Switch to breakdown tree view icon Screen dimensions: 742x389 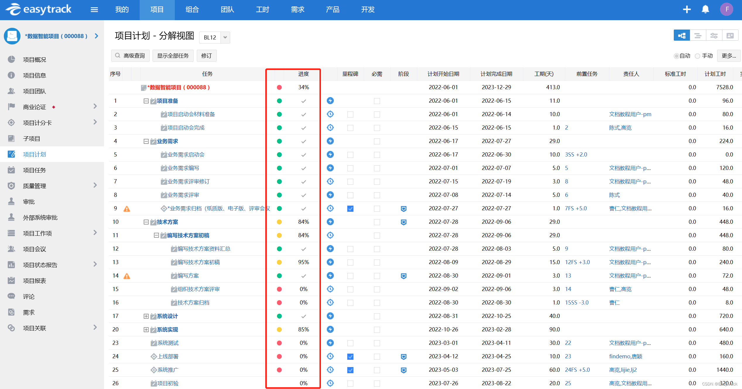point(681,36)
